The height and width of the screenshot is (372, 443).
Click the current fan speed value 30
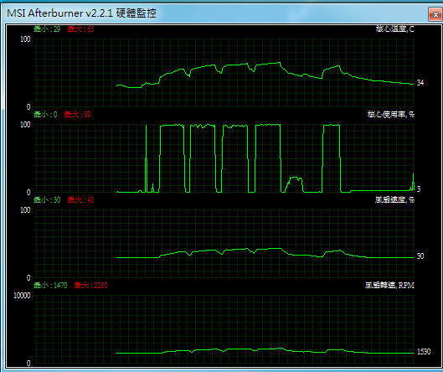[420, 256]
